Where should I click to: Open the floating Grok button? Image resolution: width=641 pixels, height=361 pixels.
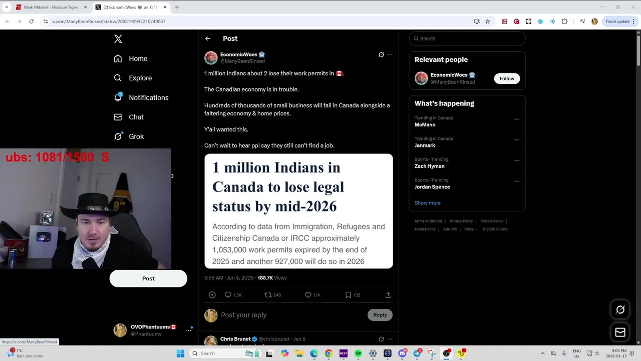(x=620, y=310)
